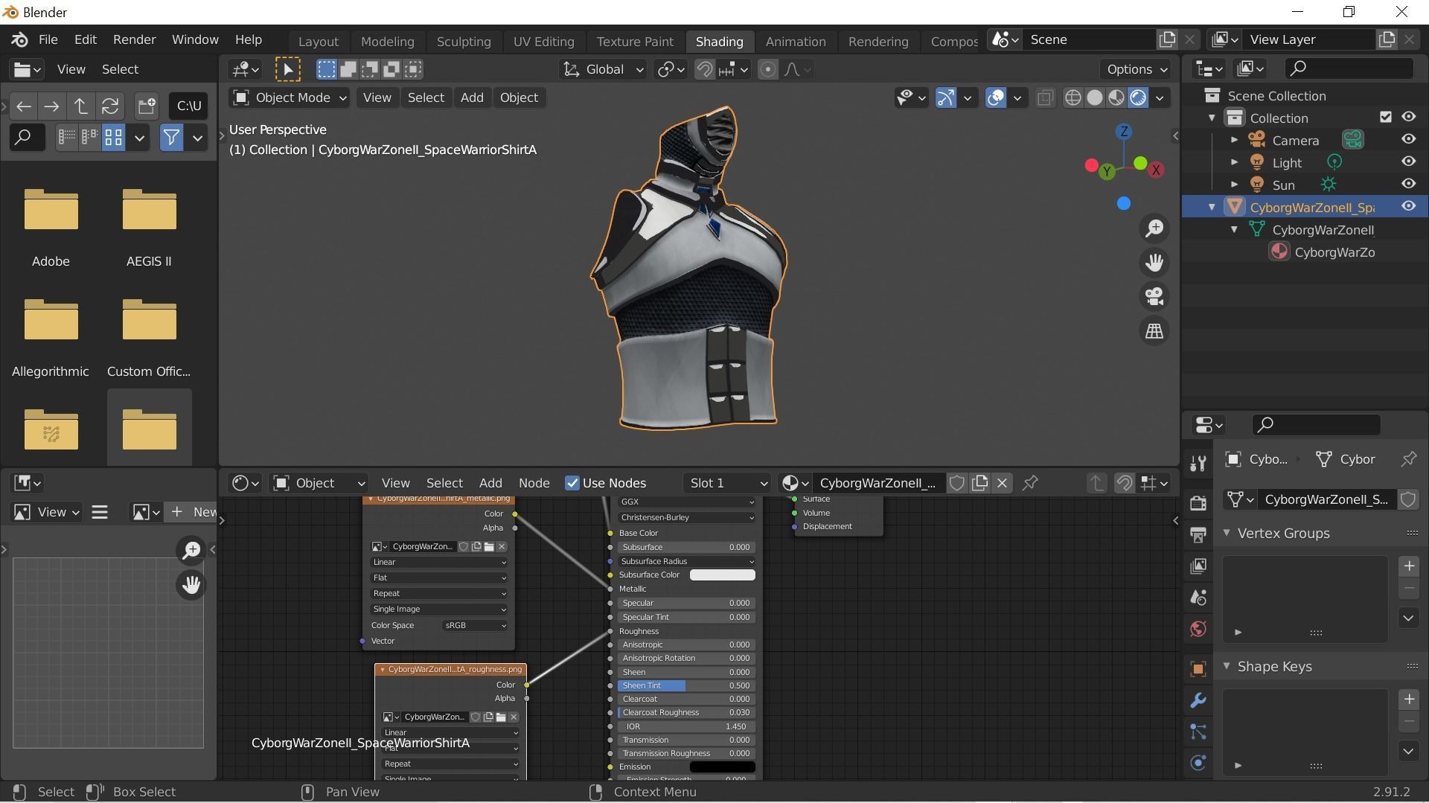Open the Object Mode dropdown

290,97
